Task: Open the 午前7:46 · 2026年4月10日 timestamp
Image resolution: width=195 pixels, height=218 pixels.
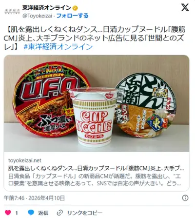Action: pyautogui.click(x=34, y=198)
